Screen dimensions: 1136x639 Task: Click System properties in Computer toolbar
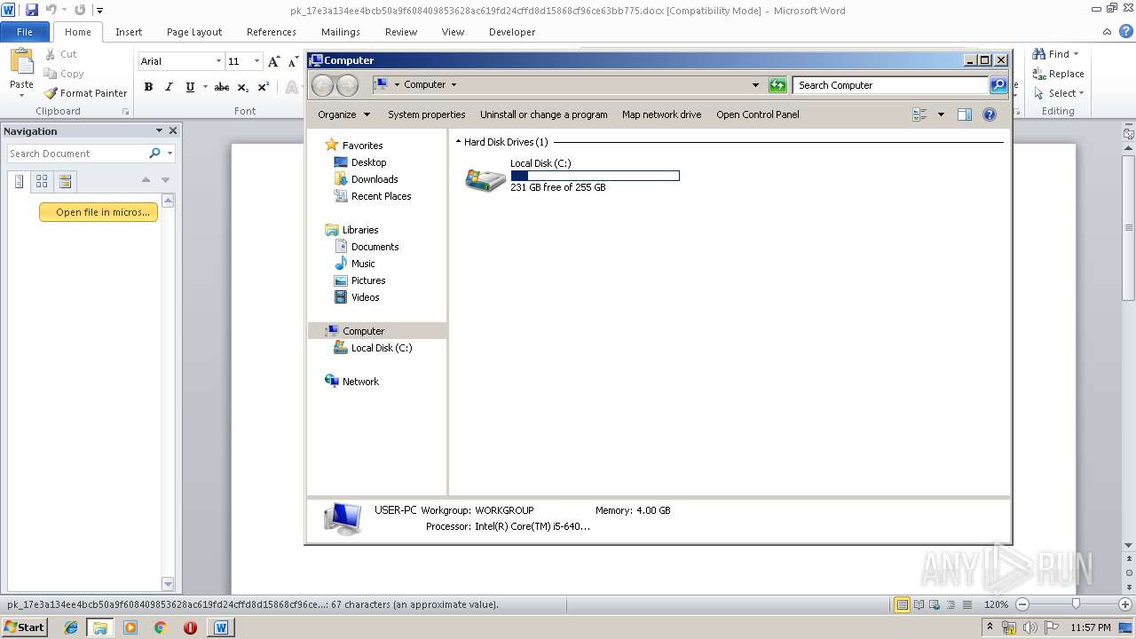(427, 114)
